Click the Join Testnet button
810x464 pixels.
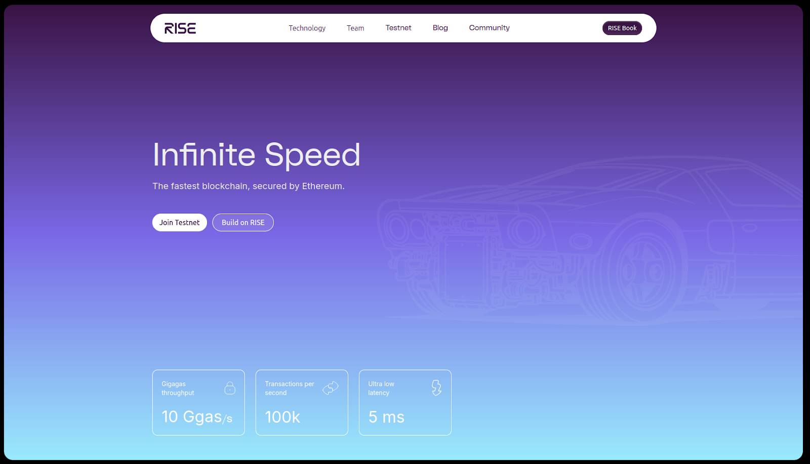click(180, 223)
